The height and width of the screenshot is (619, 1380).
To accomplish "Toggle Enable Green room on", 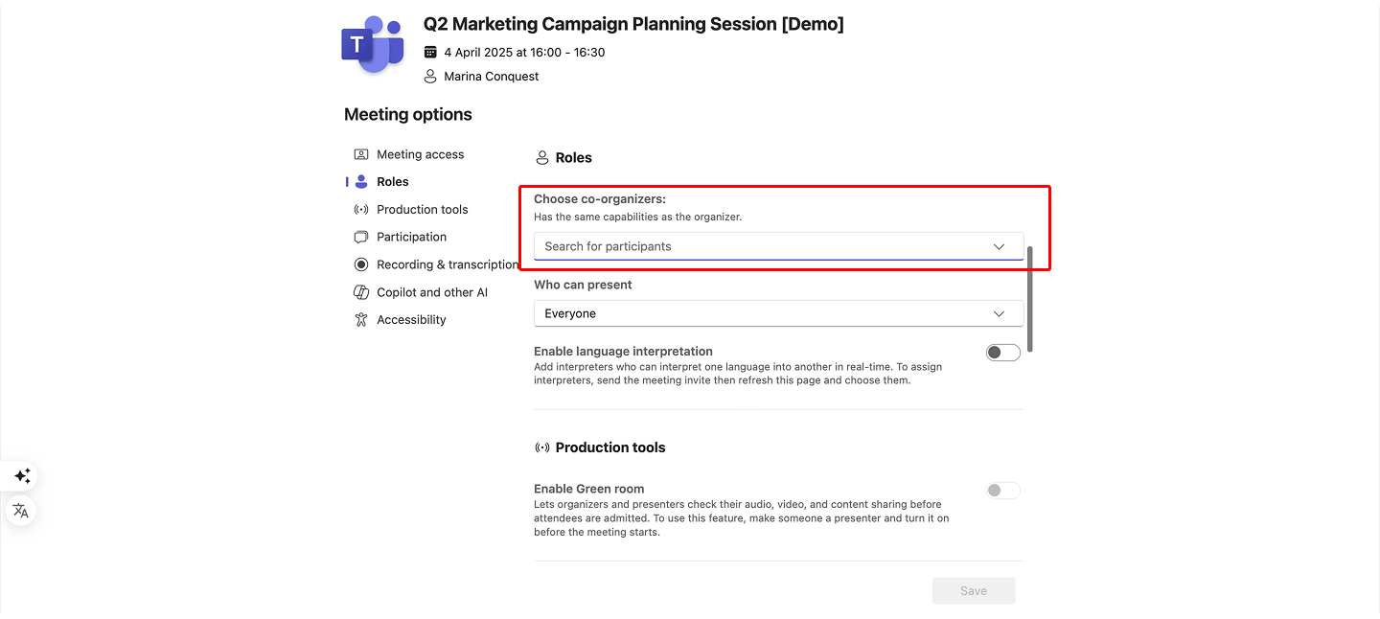I will coord(1002,490).
